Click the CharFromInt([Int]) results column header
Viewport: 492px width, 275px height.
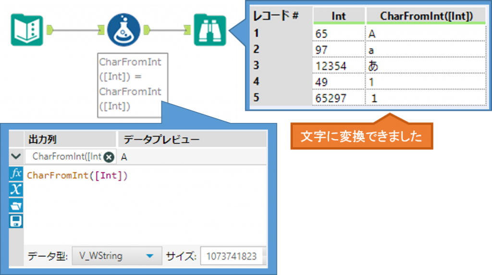coord(426,16)
